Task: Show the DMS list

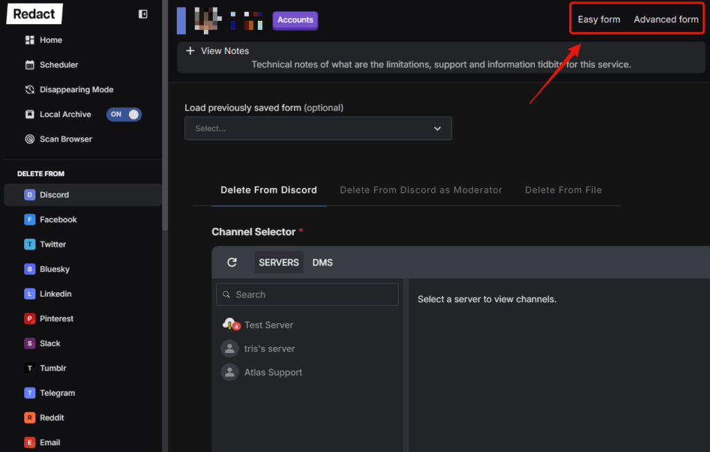Action: 322,263
